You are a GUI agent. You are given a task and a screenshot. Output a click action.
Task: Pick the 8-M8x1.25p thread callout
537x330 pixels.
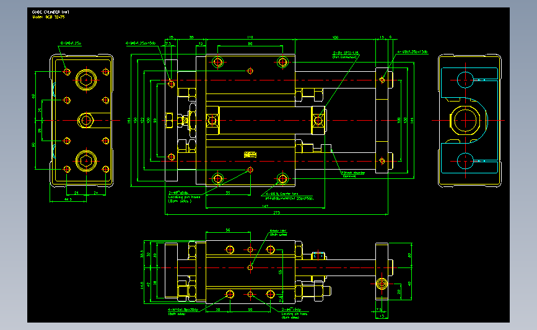coord(71,43)
